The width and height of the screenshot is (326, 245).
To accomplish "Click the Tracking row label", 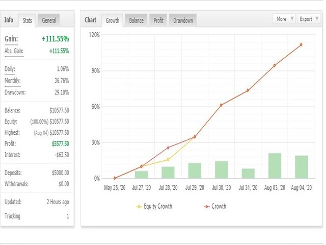I will [x=12, y=216].
